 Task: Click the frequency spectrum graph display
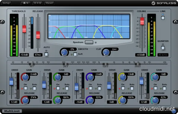[x=89, y=26]
